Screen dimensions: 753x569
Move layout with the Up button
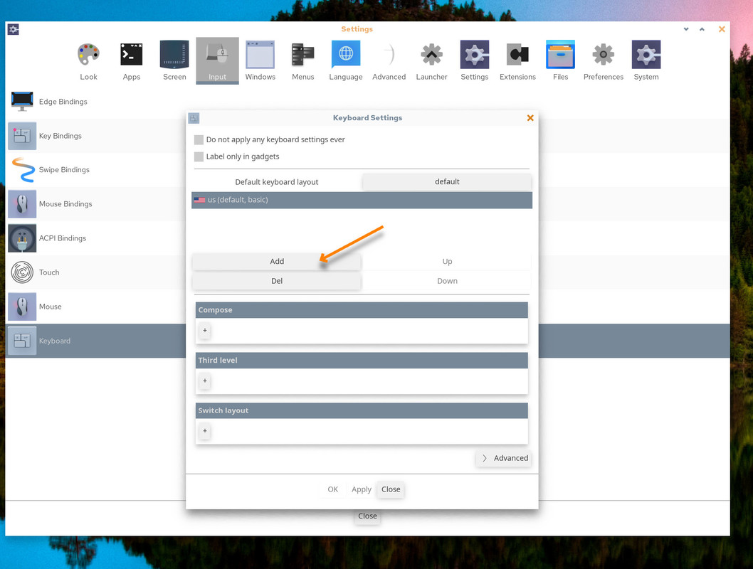[x=447, y=262]
